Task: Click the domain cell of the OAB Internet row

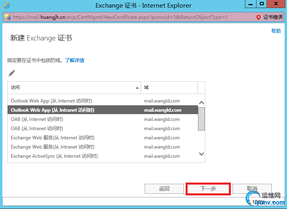Action: (x=162, y=119)
